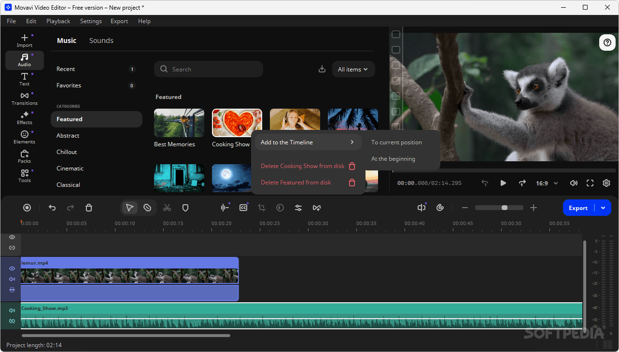The width and height of the screenshot is (619, 352).
Task: Open the transition wizard icon
Action: pos(317,208)
